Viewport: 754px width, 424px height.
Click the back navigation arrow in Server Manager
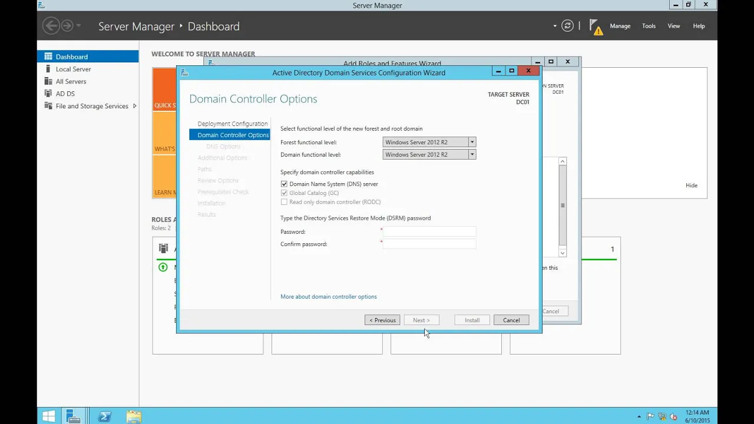tap(51, 25)
